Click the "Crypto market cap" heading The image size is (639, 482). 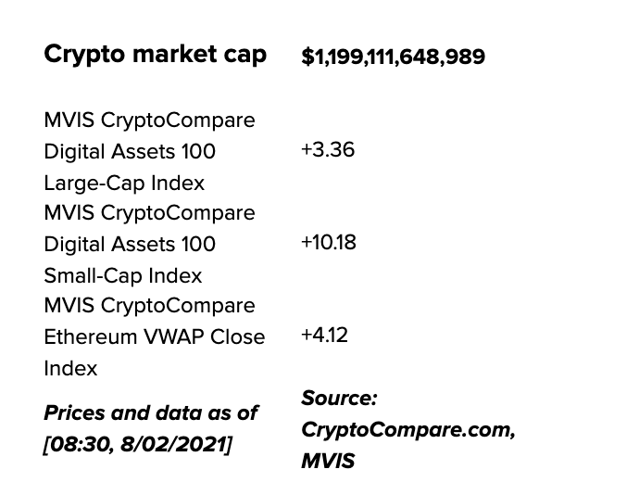click(x=155, y=54)
